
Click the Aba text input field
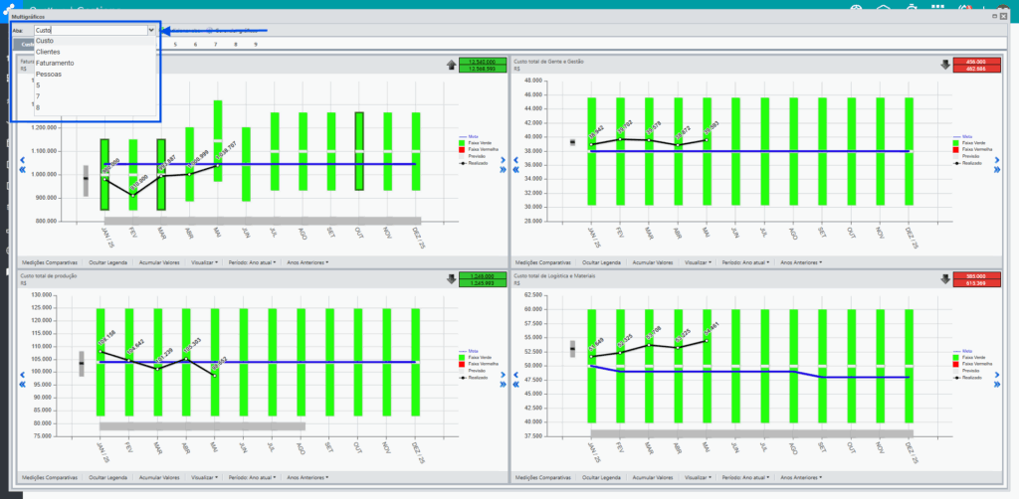(x=91, y=30)
